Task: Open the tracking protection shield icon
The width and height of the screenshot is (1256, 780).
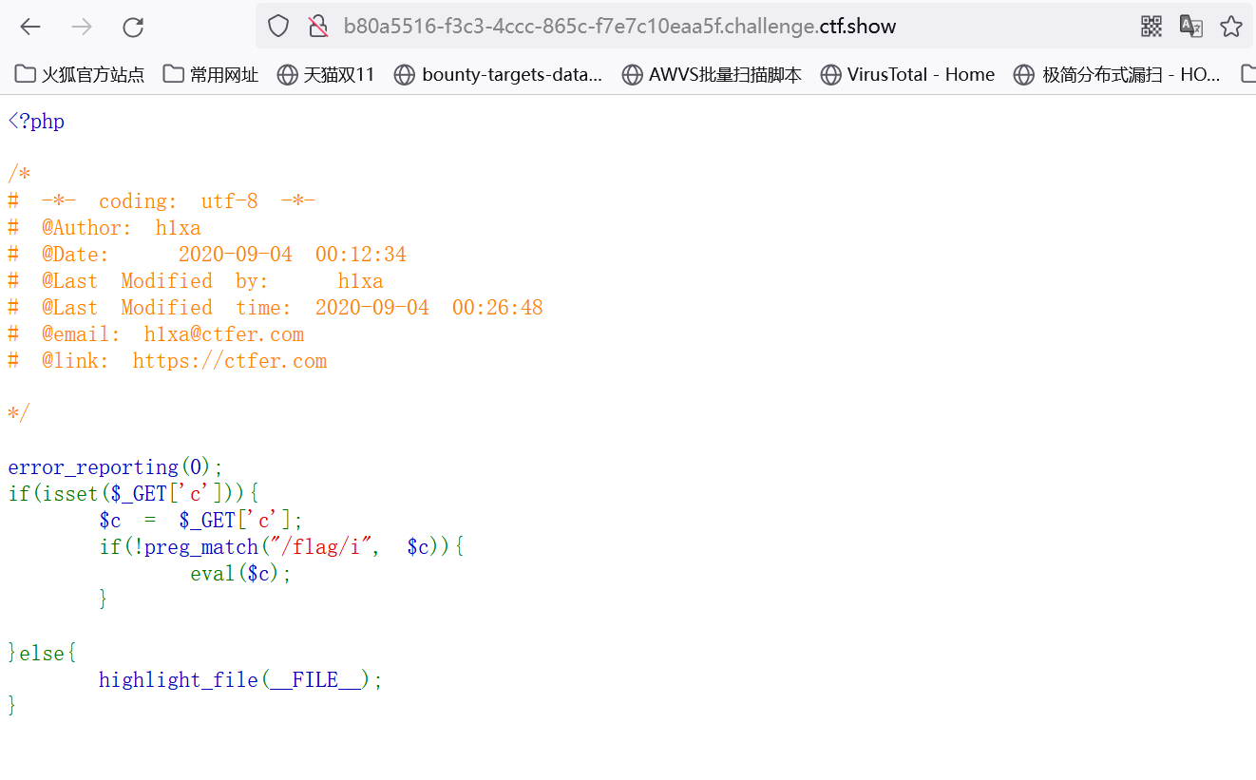Action: (x=277, y=26)
